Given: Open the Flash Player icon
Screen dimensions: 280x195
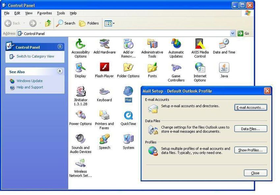Looking at the screenshot, I should (104, 70).
